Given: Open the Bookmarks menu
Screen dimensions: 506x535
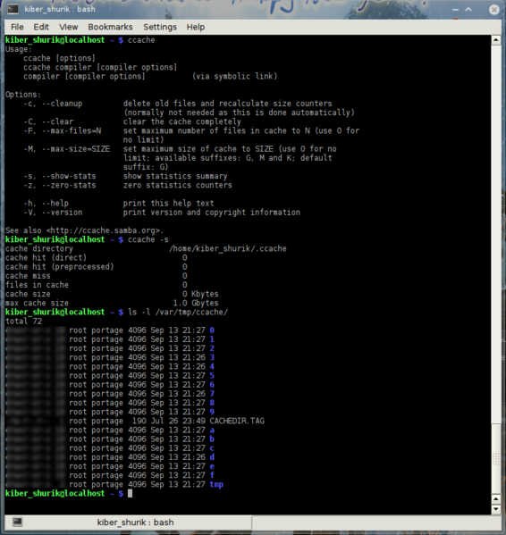Looking at the screenshot, I should [110, 27].
